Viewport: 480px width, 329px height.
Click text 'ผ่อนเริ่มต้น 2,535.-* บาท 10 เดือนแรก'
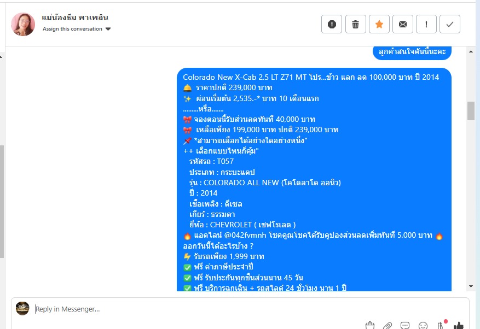(x=257, y=98)
